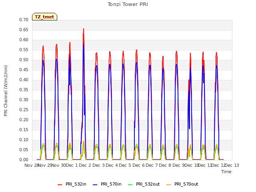Select the PRI_570out legend label
The image size is (256, 192).
pyautogui.click(x=186, y=184)
